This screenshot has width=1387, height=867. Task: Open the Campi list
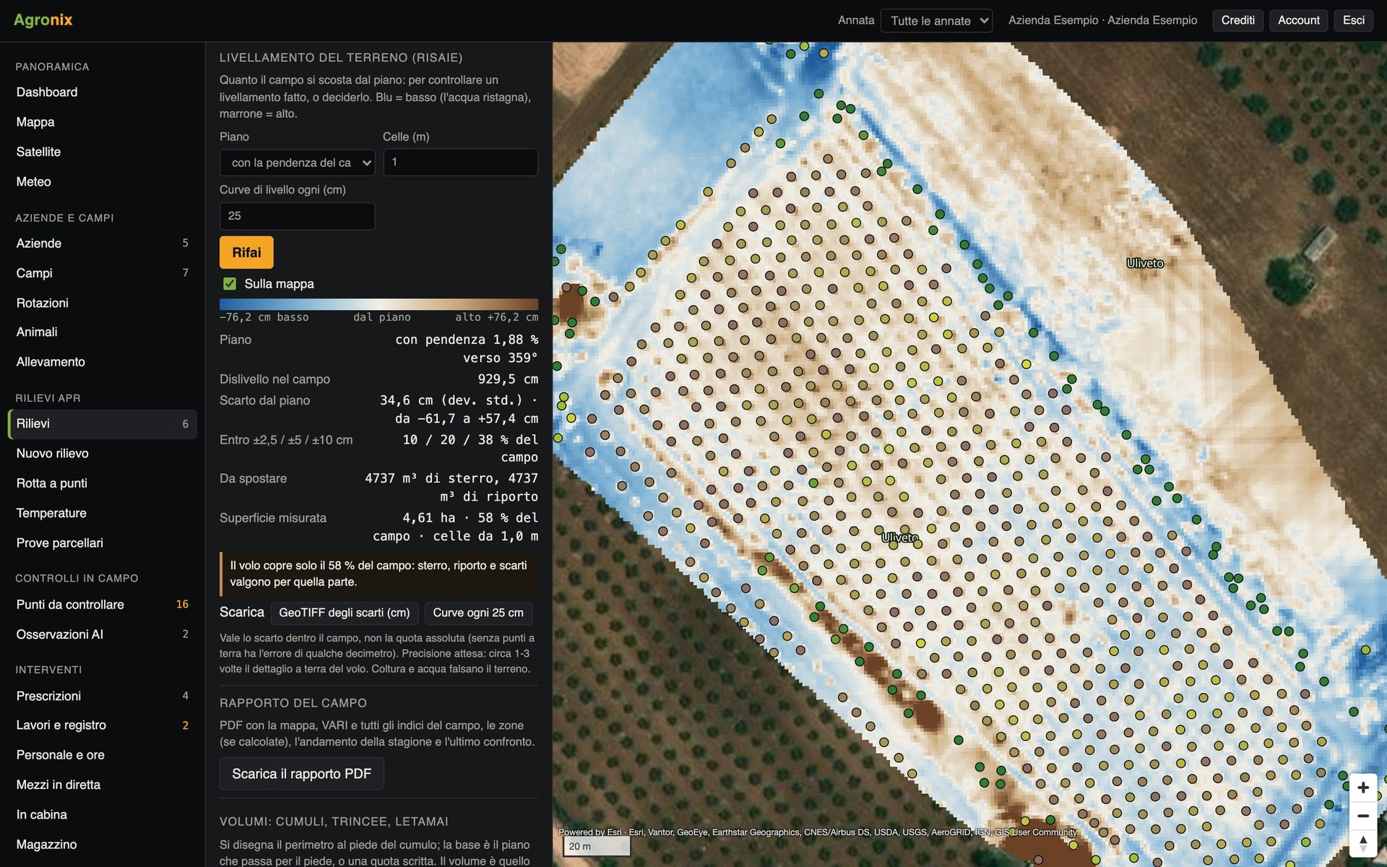[x=102, y=273]
